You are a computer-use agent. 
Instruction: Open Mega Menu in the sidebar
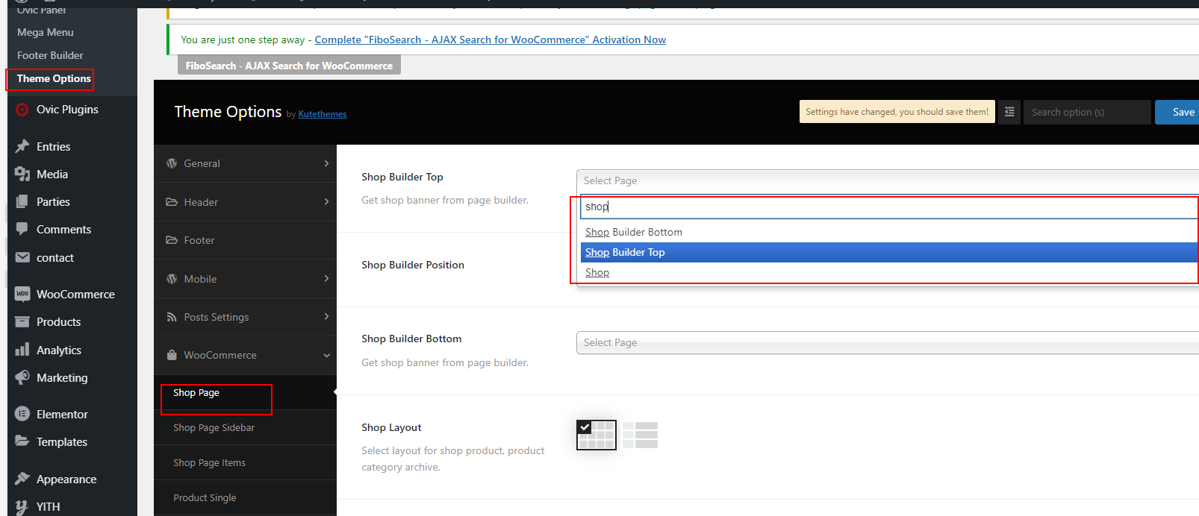(46, 32)
